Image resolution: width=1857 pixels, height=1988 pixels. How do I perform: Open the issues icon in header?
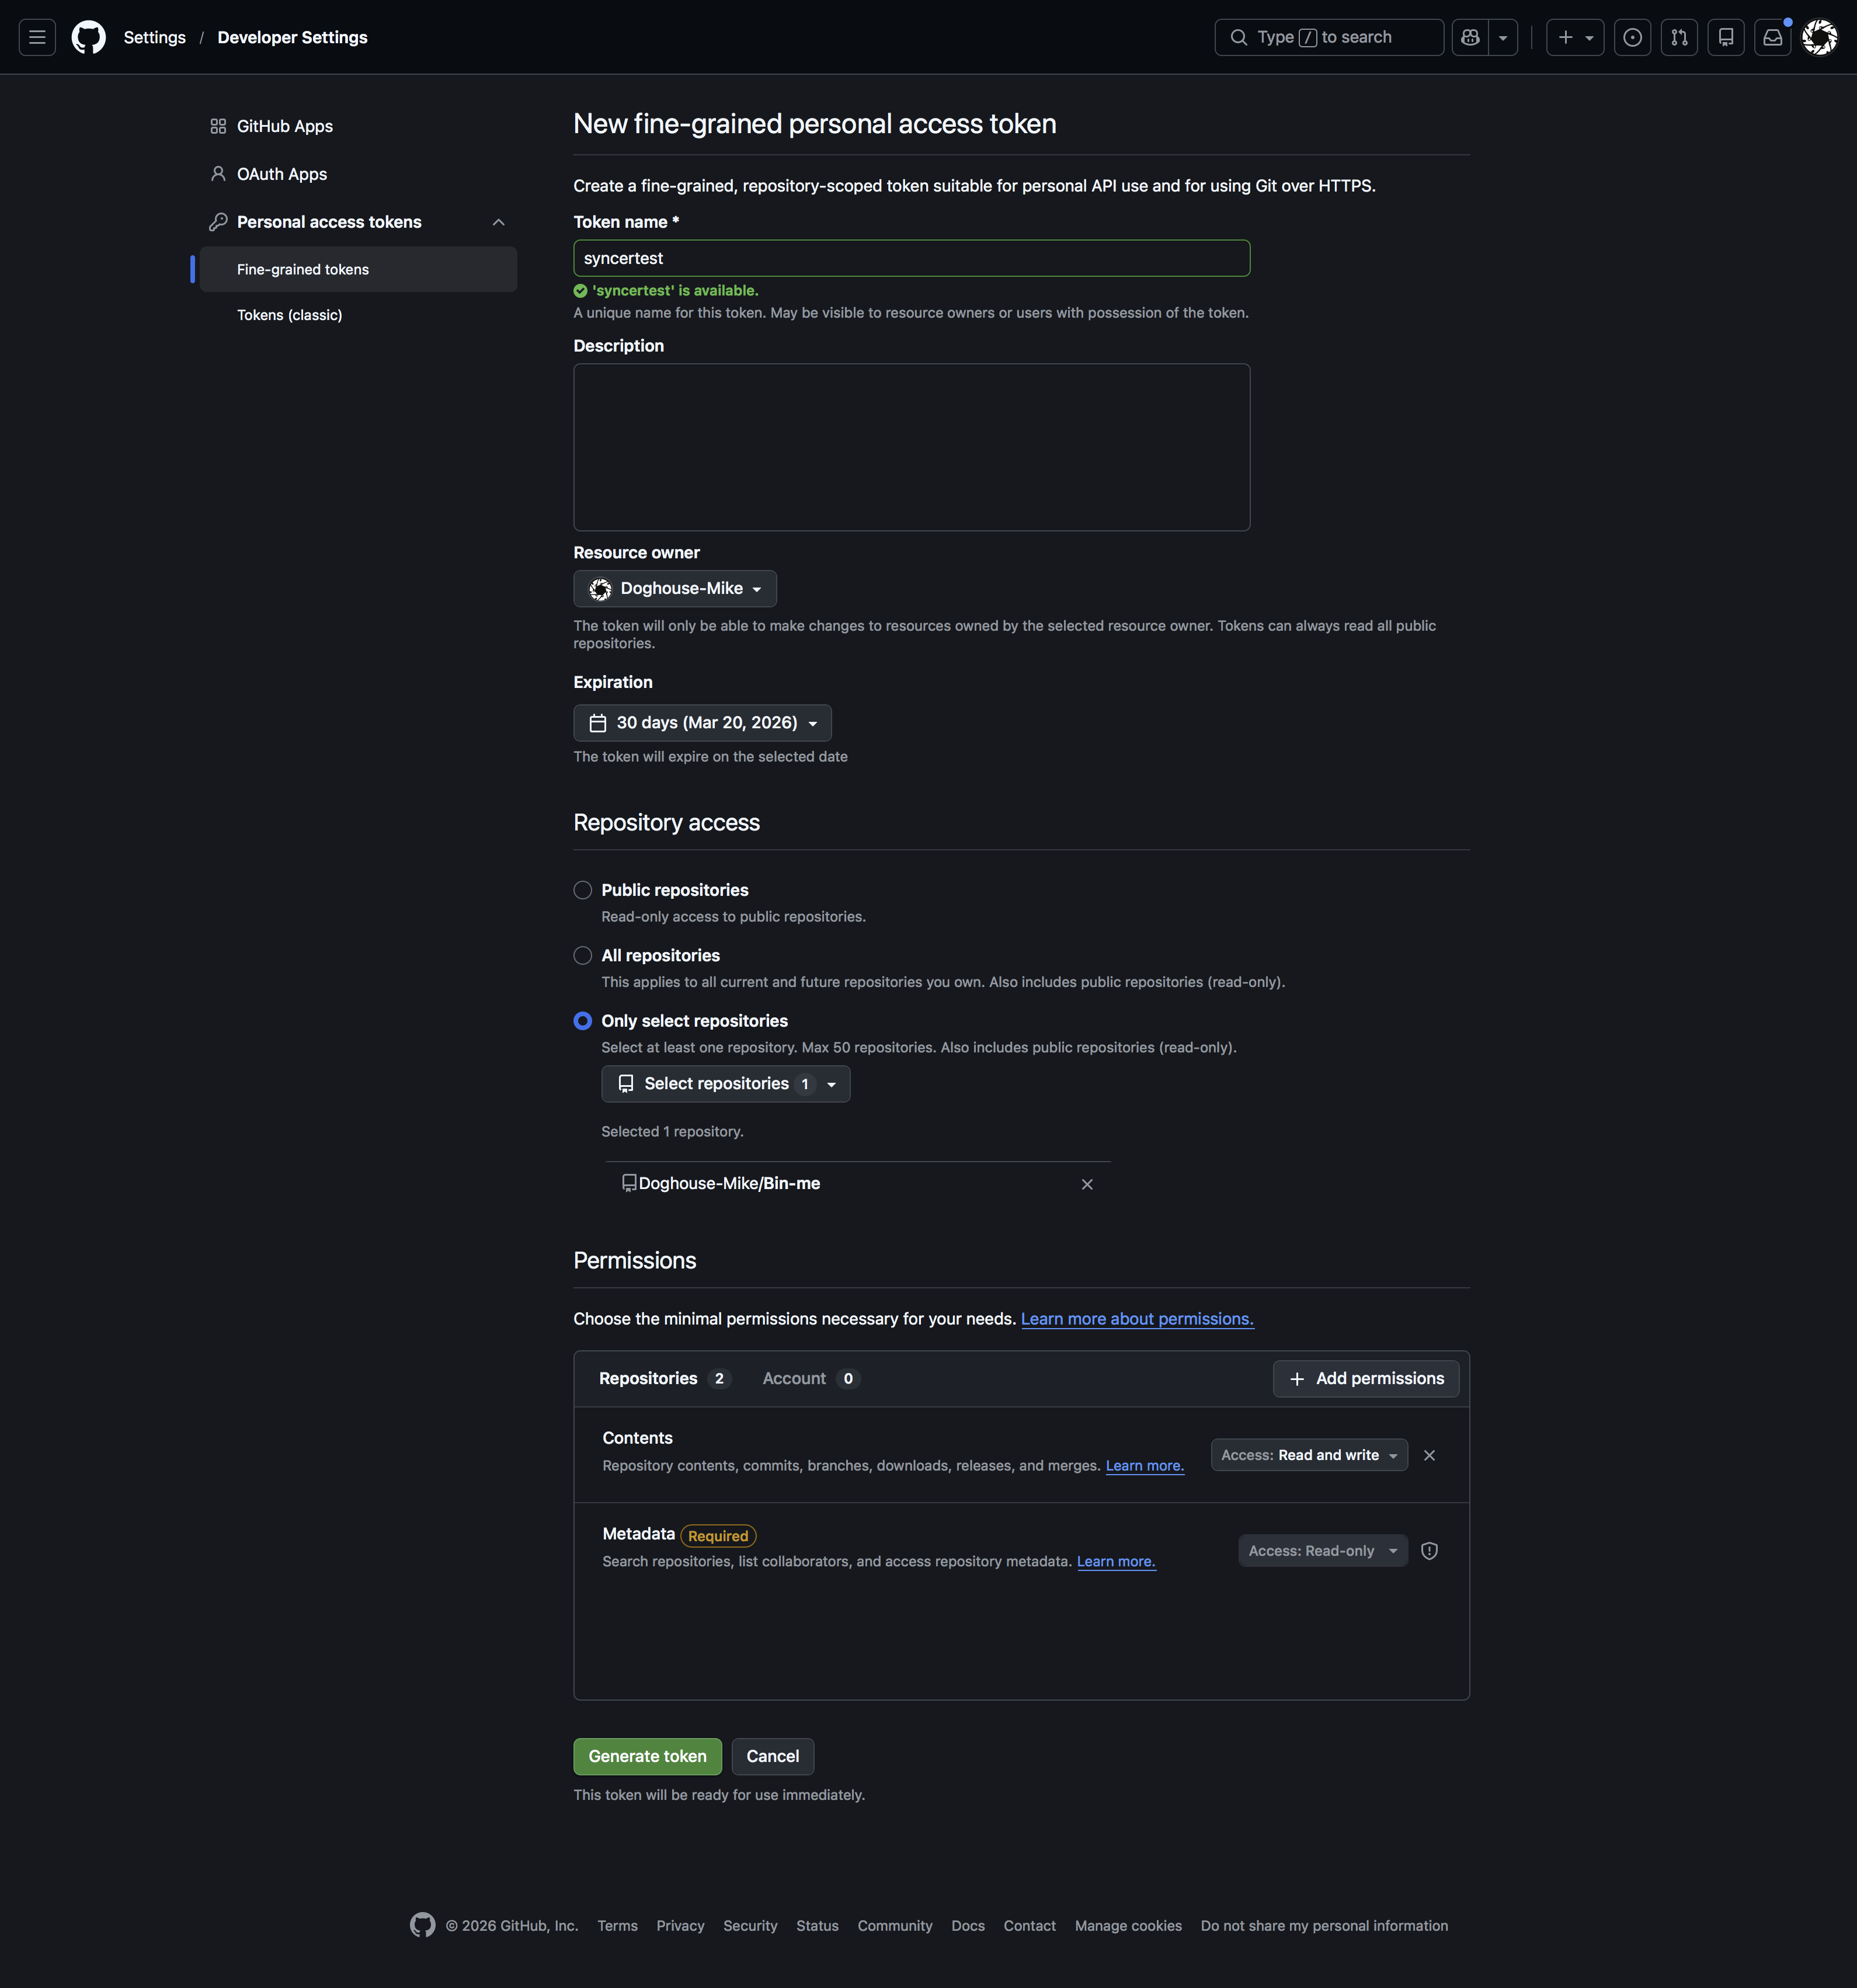coord(1632,37)
